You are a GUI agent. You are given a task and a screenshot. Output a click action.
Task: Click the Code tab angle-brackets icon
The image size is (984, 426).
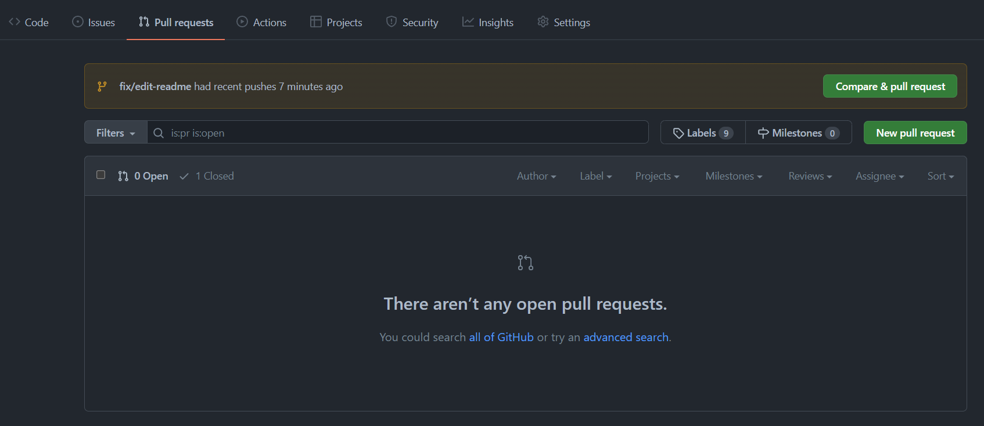click(15, 22)
